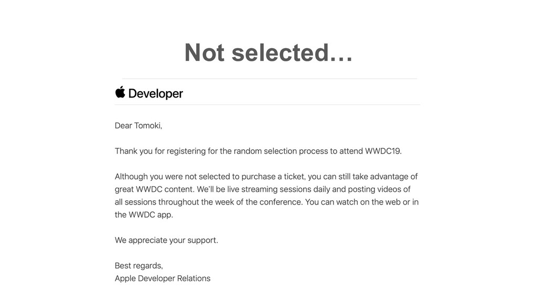
Task: Click the divider line under Developer logo
Action: [267, 104]
